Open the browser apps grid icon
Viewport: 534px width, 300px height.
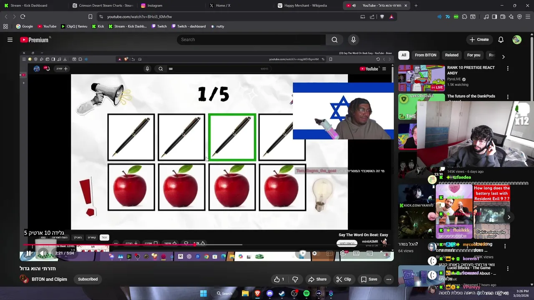pyautogui.click(x=5, y=26)
